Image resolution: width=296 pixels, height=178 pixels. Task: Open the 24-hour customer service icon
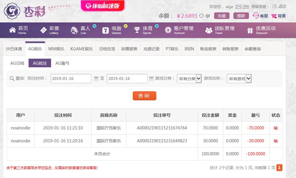(x=256, y=16)
